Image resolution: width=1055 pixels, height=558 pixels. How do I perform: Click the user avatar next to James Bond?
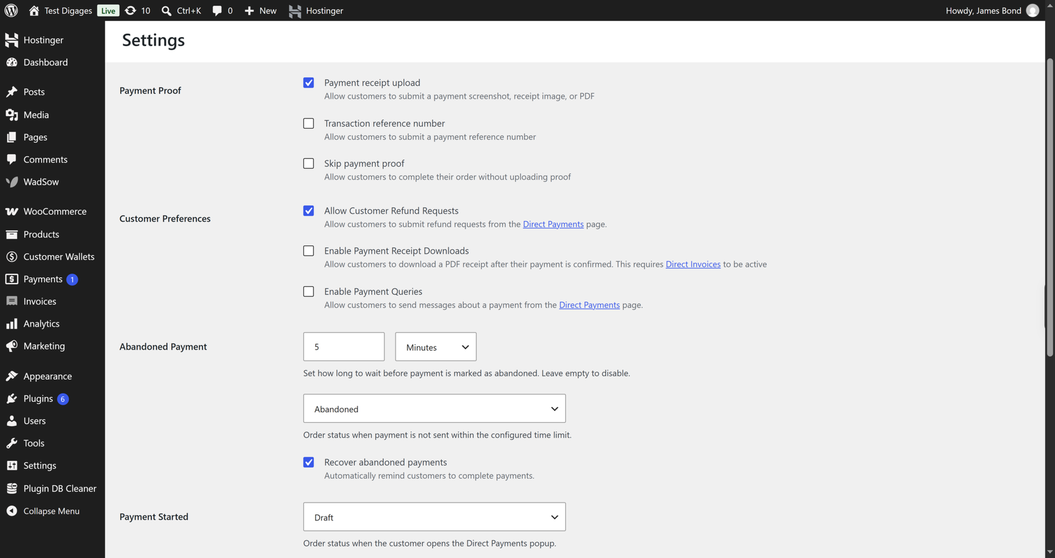[1033, 11]
